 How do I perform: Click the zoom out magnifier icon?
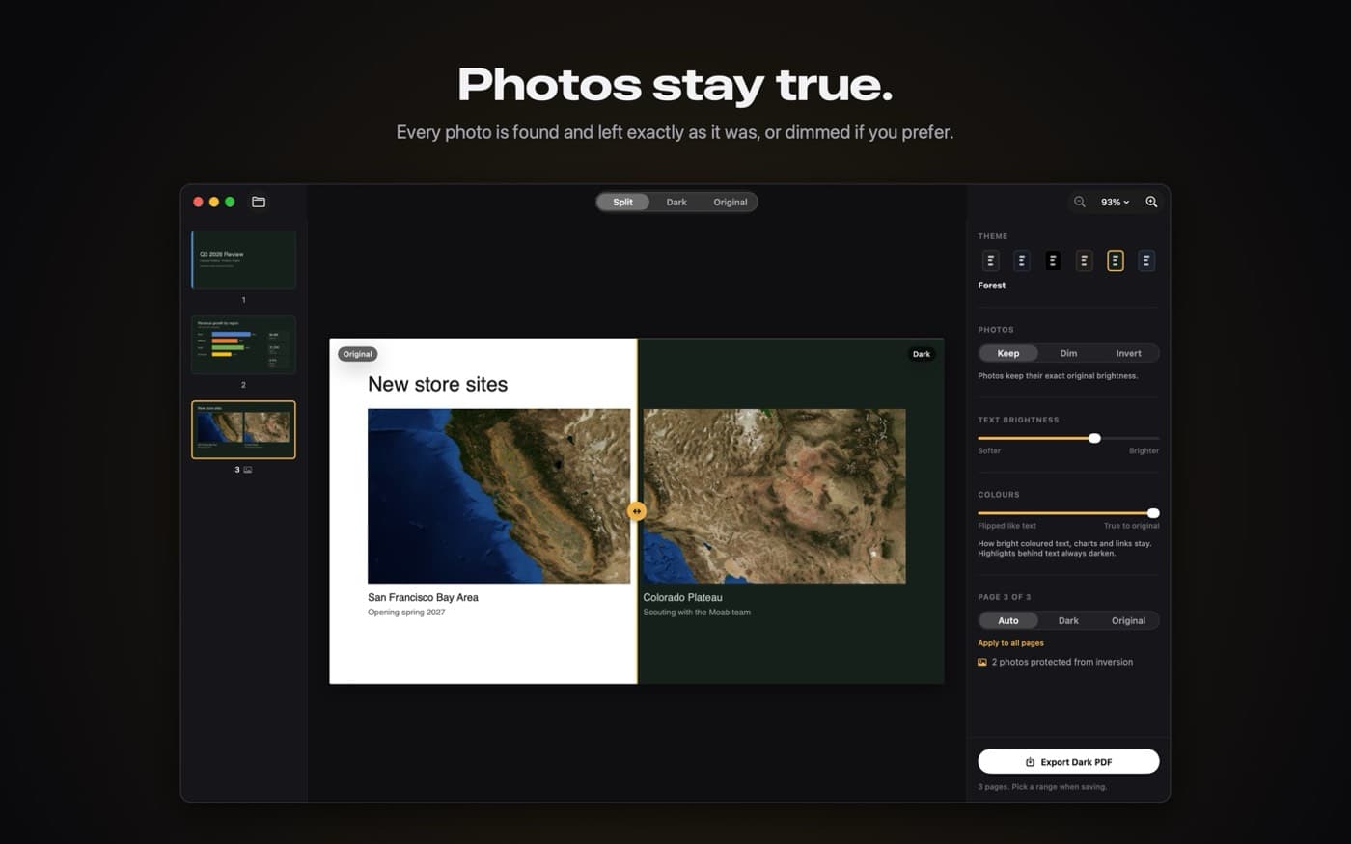[x=1080, y=202]
